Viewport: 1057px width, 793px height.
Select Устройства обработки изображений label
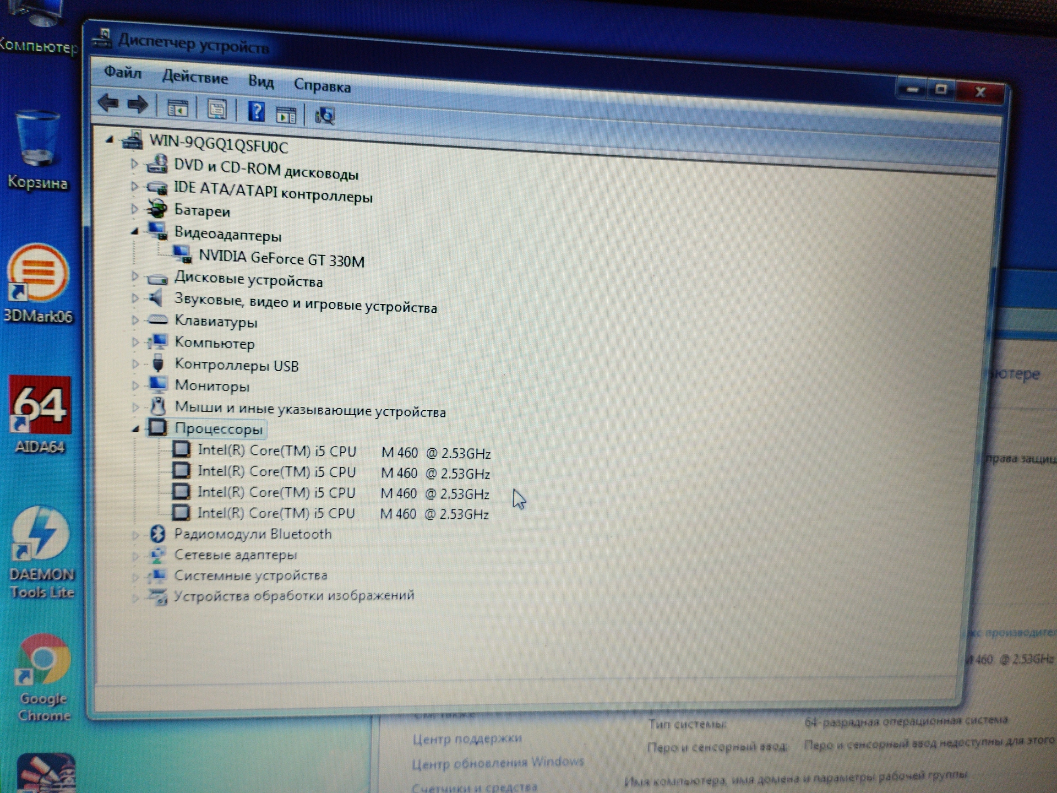(293, 596)
